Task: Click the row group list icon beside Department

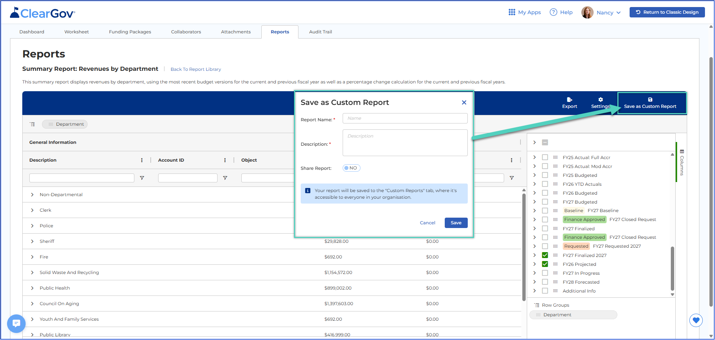Action: pyautogui.click(x=33, y=124)
